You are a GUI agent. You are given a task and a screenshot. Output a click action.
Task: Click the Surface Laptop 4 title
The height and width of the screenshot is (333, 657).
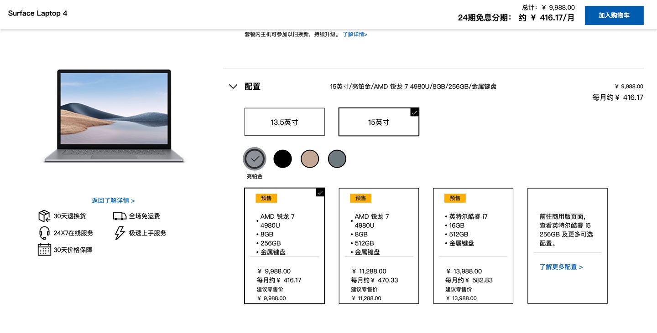point(37,14)
